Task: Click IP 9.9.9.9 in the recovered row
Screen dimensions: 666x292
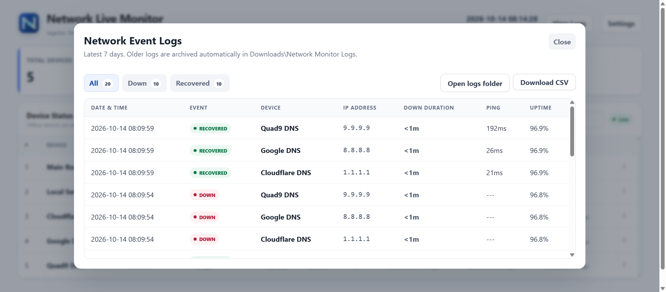Action: tap(357, 128)
